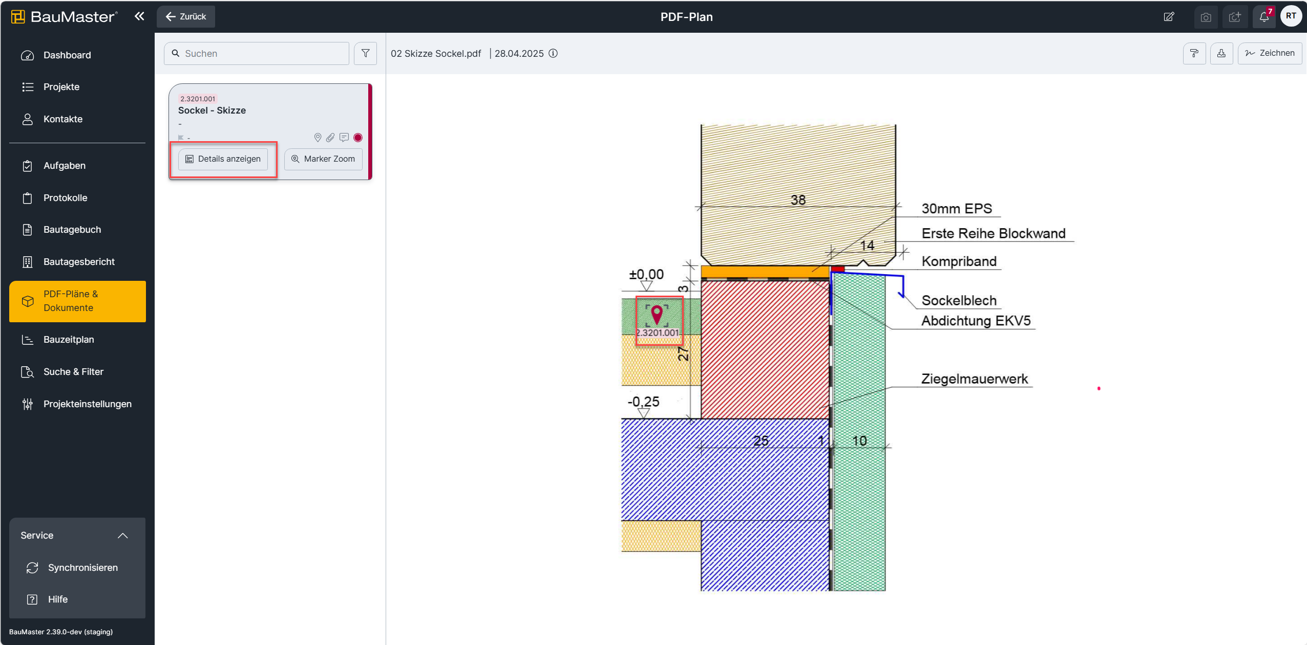
Task: Click the paint roller format icon
Action: click(1194, 53)
